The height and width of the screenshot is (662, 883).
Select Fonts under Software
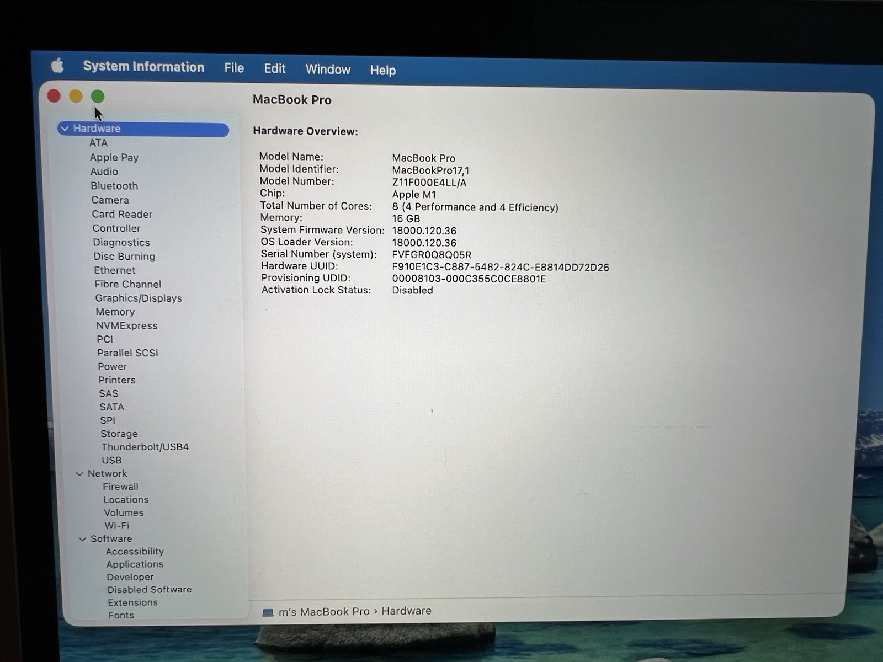click(121, 615)
